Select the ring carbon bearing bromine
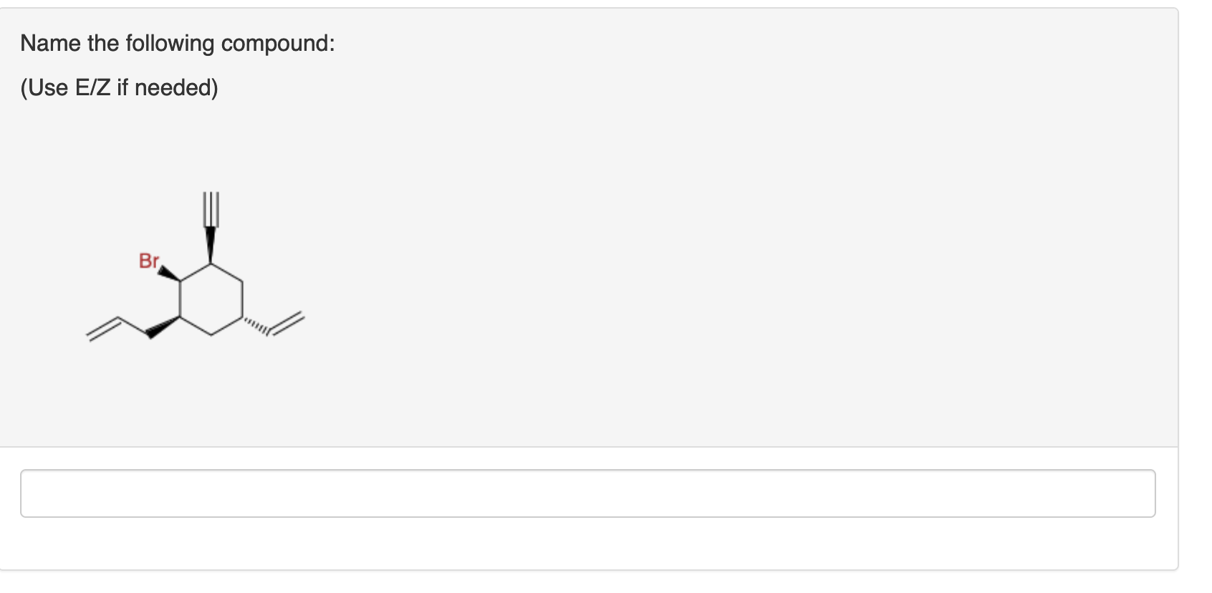 point(181,281)
